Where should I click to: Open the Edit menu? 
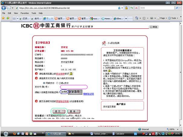point(9,13)
